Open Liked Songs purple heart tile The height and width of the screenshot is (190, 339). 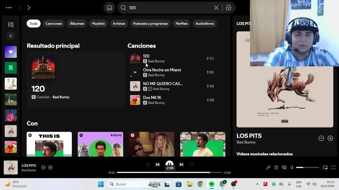[x=11, y=52]
